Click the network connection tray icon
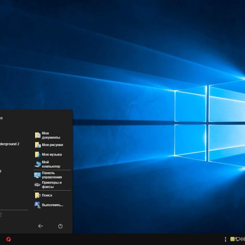 (237, 239)
